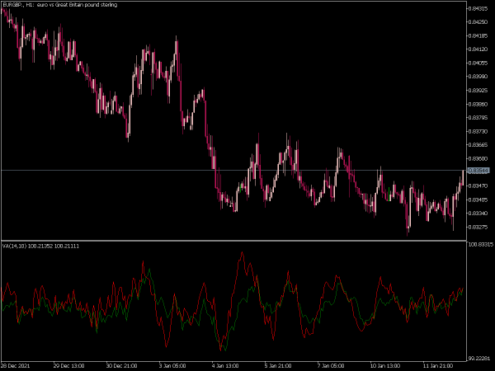Click the 11 Jan 21:00 time label
Screen dimensions: 495x371
pos(438,366)
